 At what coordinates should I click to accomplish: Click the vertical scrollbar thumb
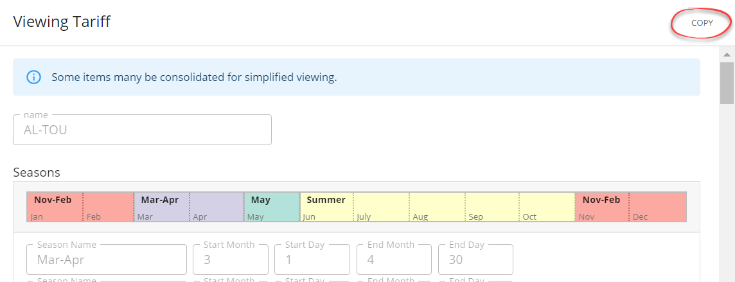(x=726, y=82)
